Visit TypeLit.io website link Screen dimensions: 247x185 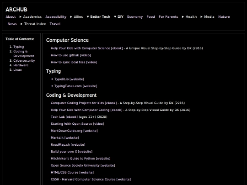(69, 79)
